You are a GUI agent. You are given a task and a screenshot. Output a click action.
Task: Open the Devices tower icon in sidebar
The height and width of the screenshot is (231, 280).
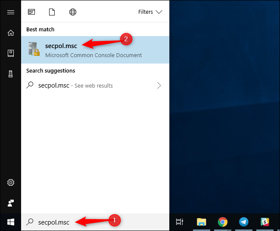pyautogui.click(x=11, y=74)
